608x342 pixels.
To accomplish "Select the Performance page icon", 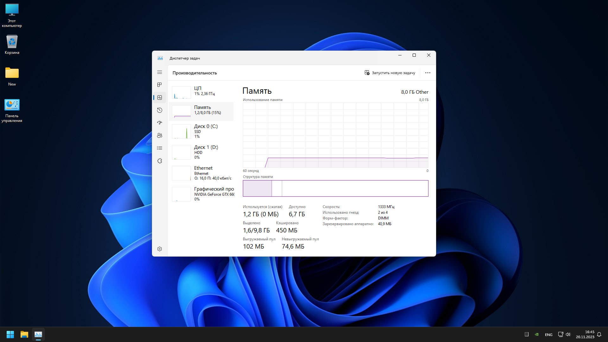I will pyautogui.click(x=160, y=98).
